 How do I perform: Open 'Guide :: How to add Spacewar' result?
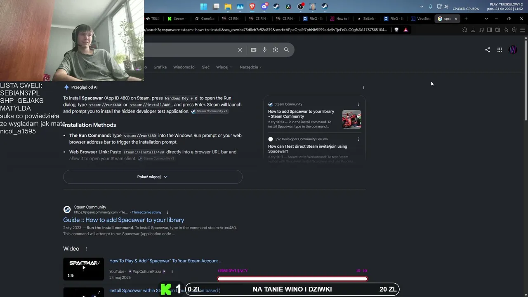(x=124, y=220)
